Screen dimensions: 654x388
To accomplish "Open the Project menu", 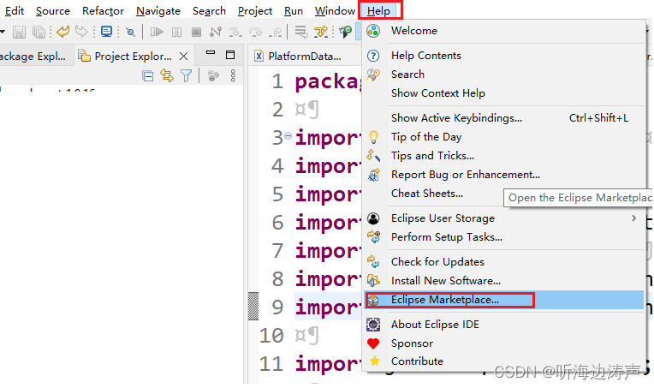I will pyautogui.click(x=255, y=11).
